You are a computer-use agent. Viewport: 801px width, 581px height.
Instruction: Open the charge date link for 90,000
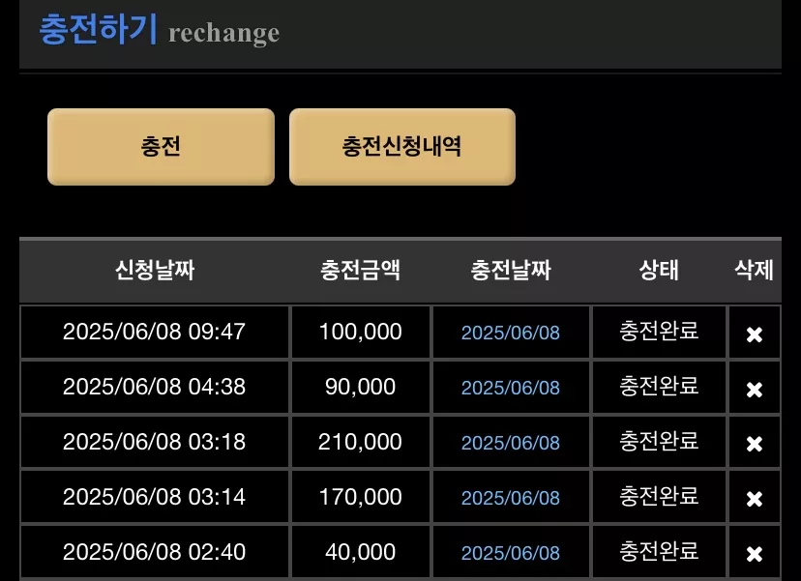pos(511,388)
